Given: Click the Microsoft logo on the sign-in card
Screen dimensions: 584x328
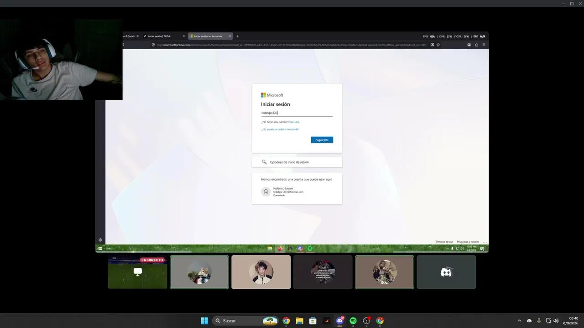Looking at the screenshot, I should (272, 95).
